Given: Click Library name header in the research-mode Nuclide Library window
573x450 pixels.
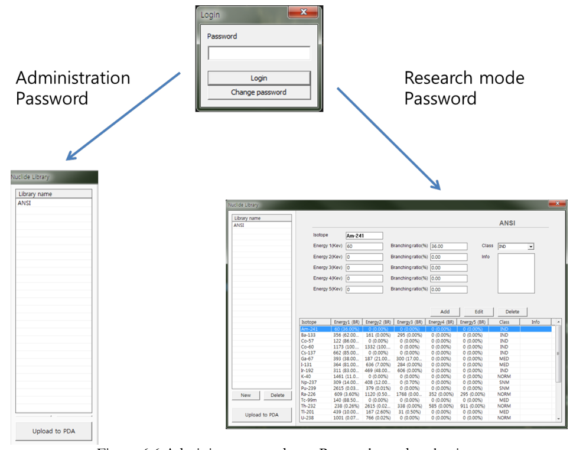Looking at the screenshot, I should pyautogui.click(x=262, y=218).
